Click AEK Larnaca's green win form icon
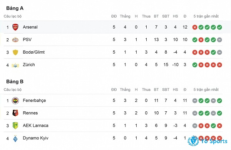Viewport: 231px width, 150px height. pos(213,126)
